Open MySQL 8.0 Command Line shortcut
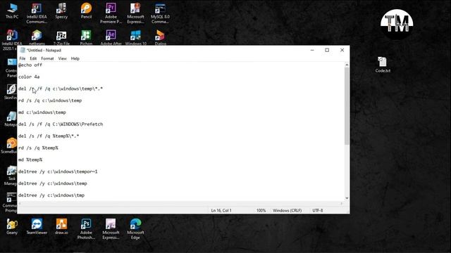 [160, 13]
